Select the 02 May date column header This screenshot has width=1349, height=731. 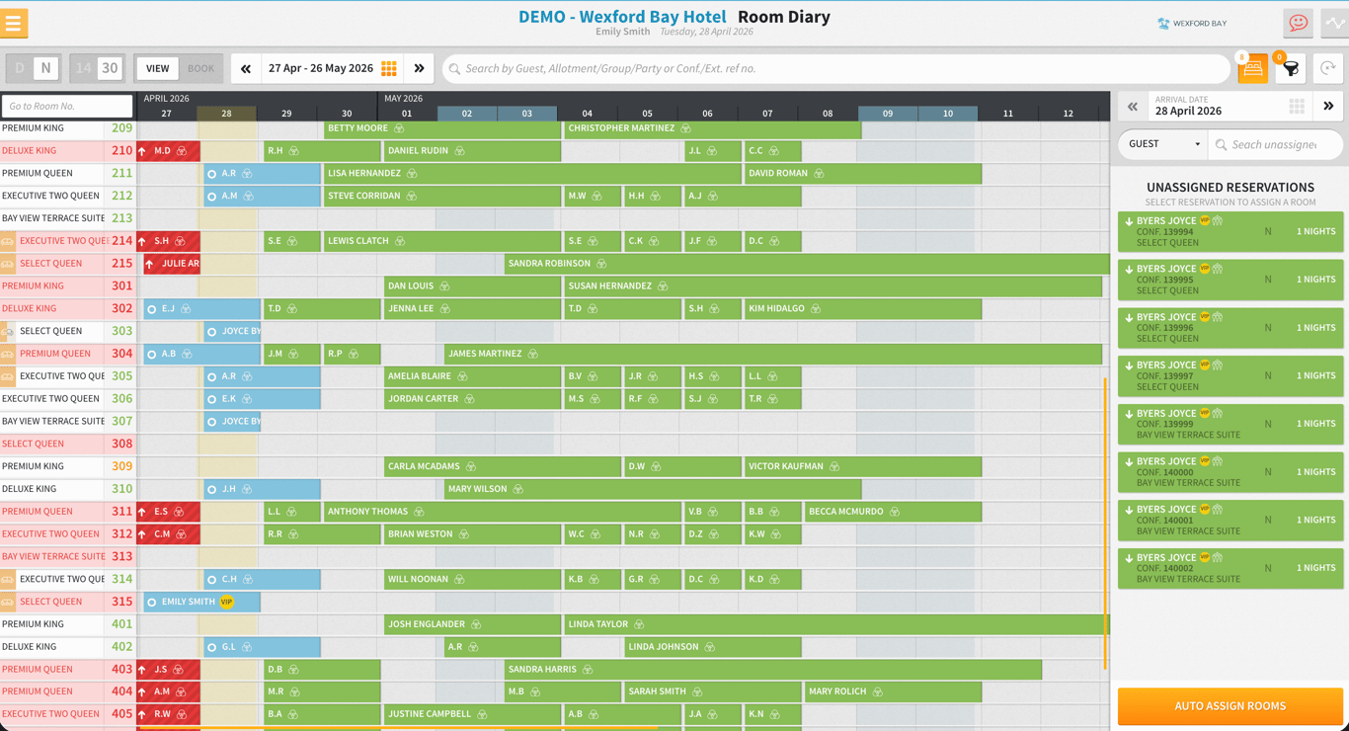click(467, 114)
